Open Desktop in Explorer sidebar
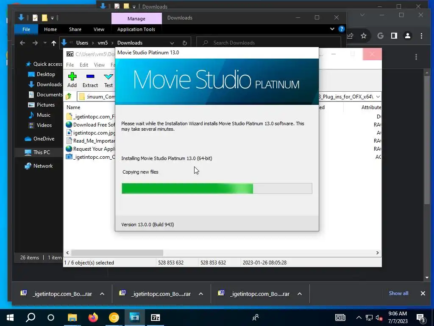 coord(42,74)
